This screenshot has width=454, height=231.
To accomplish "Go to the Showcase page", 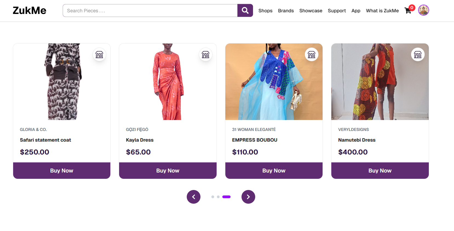I will [x=311, y=11].
